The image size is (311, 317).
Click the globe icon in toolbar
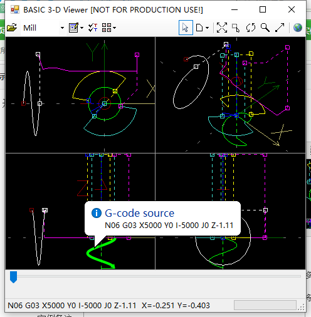[298, 28]
